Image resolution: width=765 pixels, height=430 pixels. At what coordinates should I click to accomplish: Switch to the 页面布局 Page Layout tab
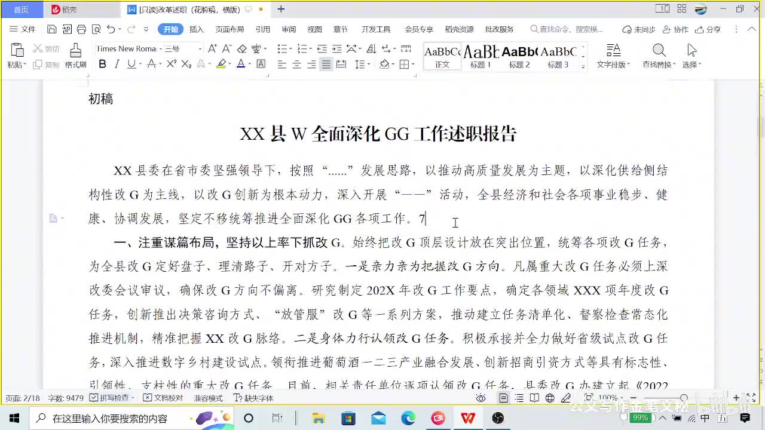click(x=230, y=29)
